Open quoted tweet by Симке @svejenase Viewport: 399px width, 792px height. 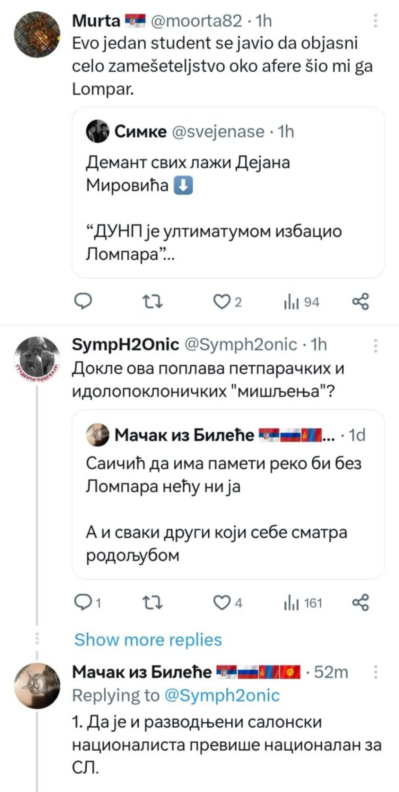click(228, 193)
